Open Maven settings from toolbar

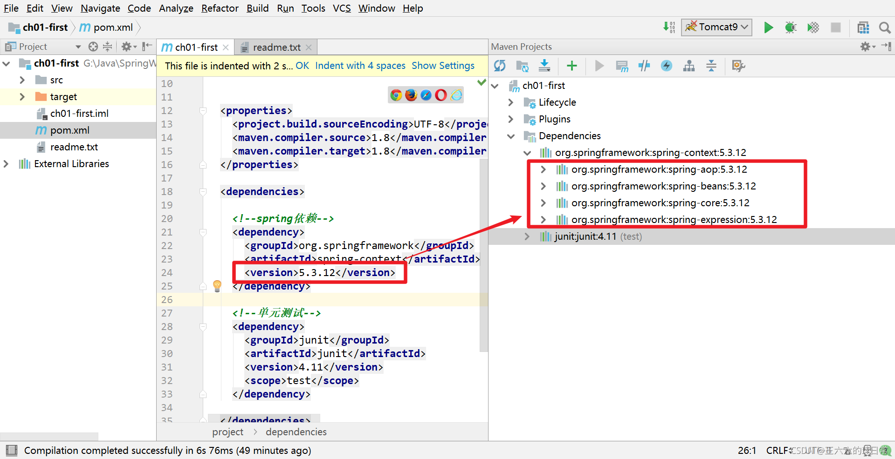click(738, 66)
